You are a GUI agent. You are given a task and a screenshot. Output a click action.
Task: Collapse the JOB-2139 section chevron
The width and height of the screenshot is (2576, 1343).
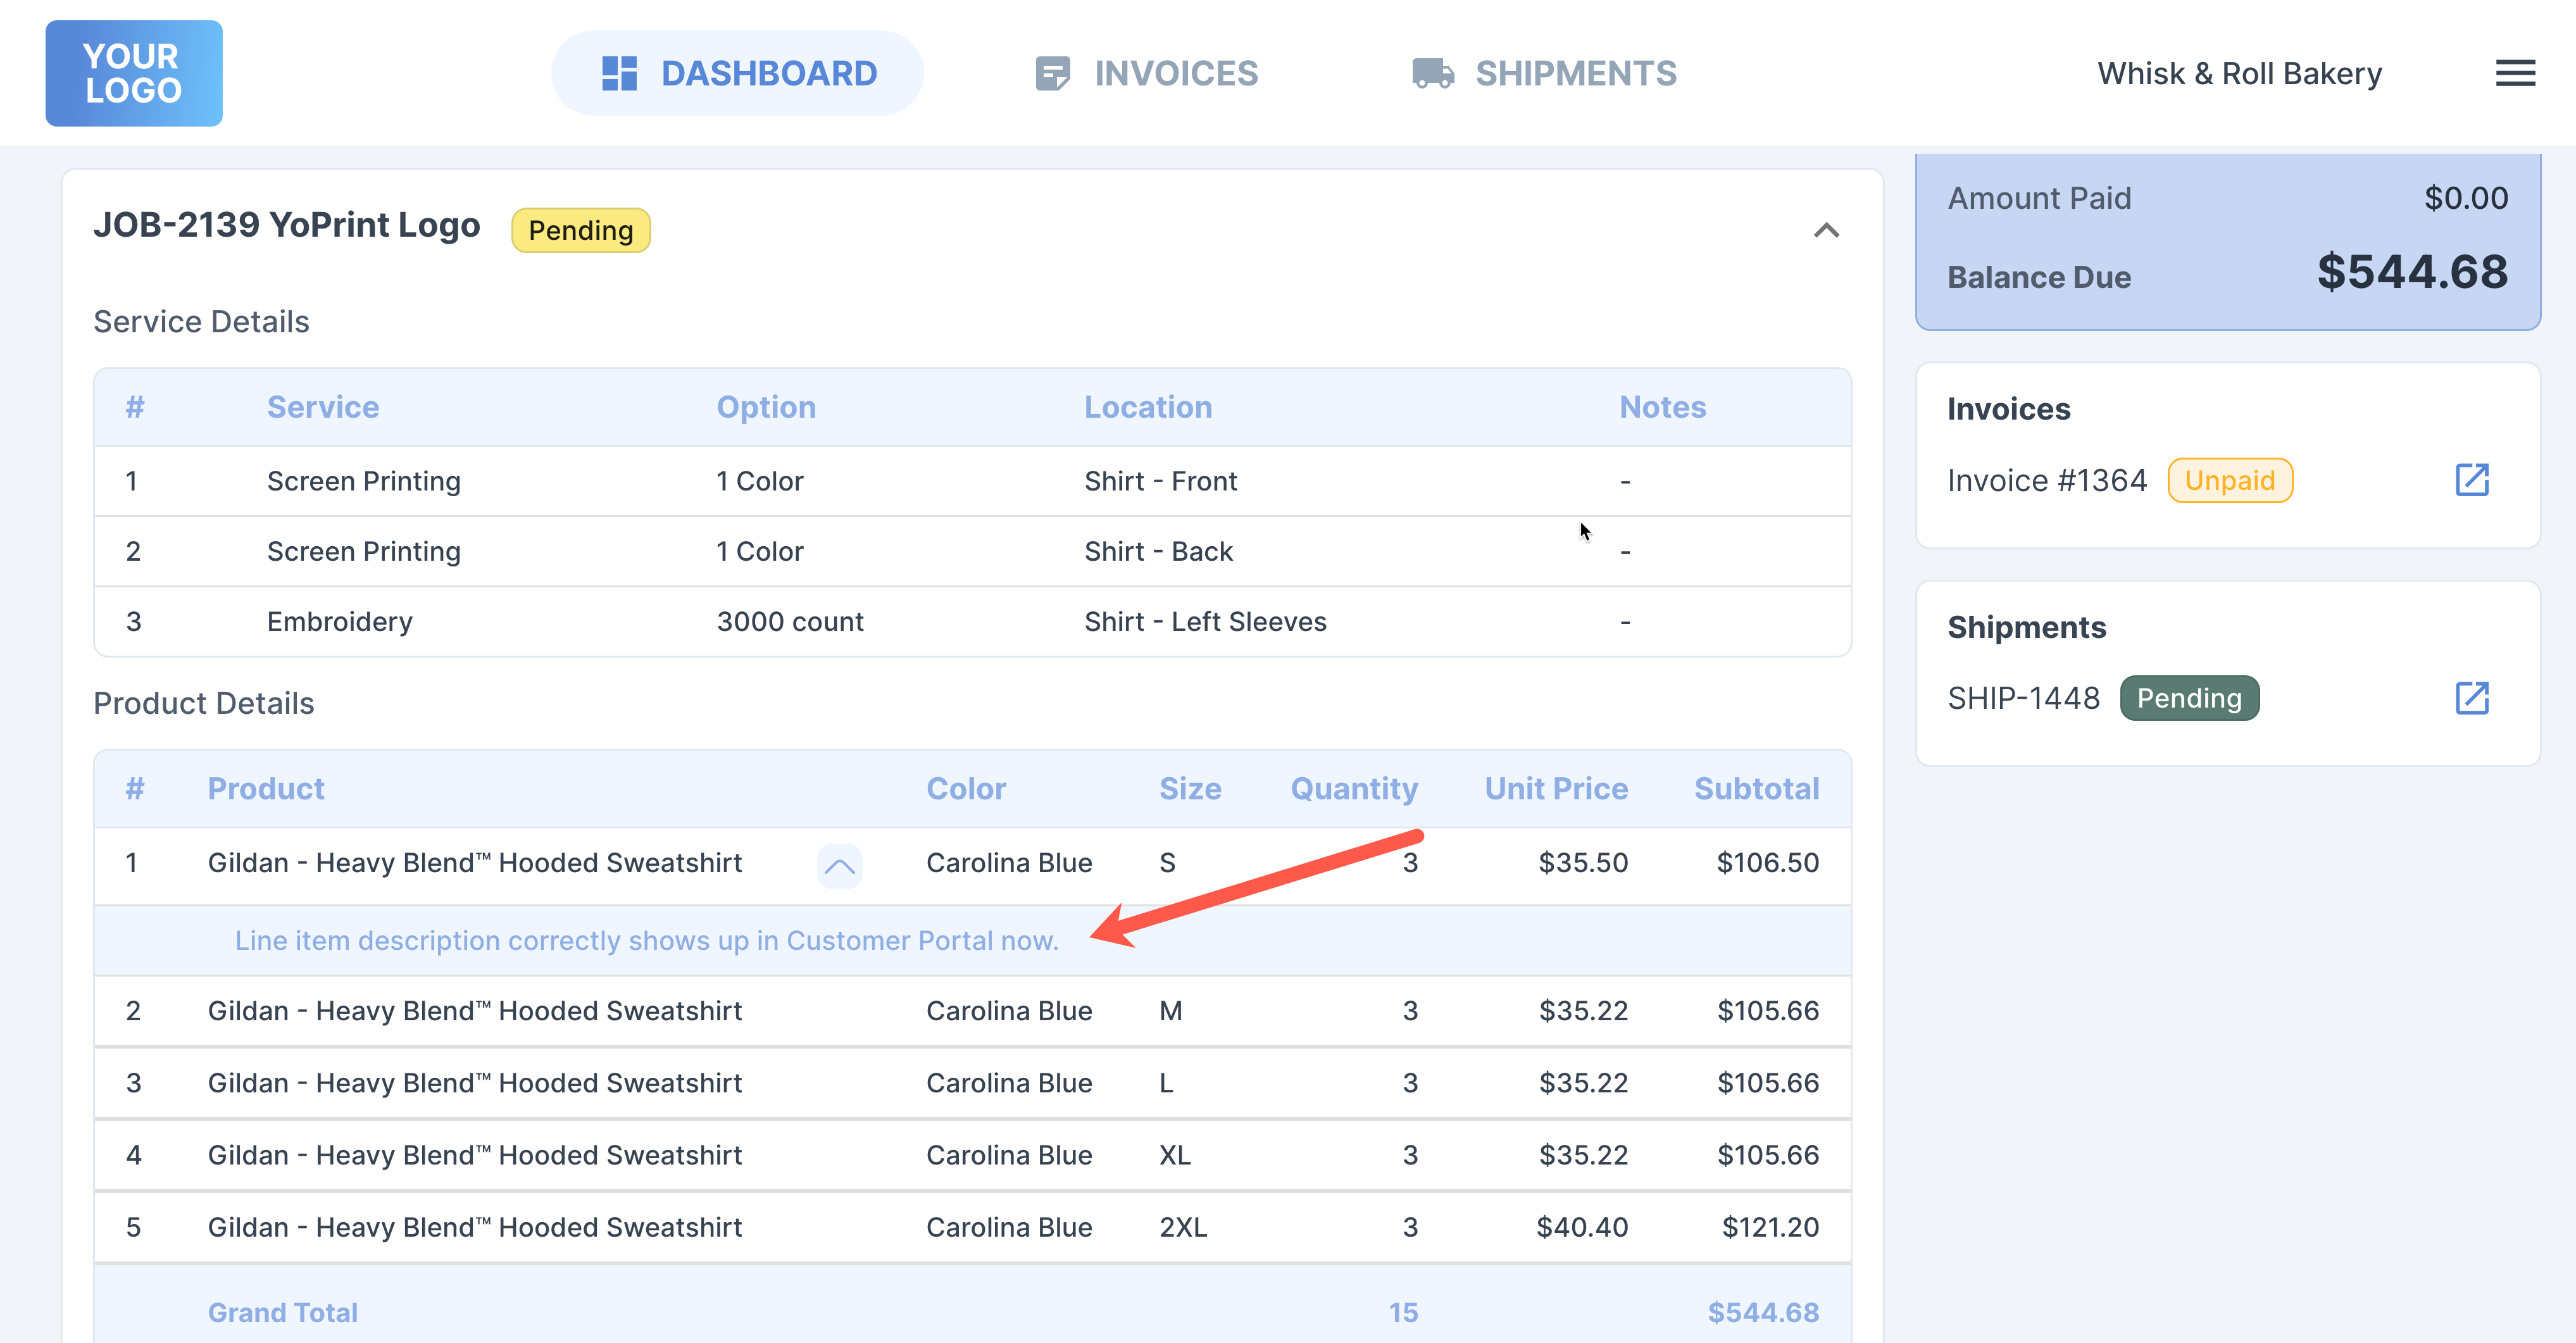pos(1826,231)
